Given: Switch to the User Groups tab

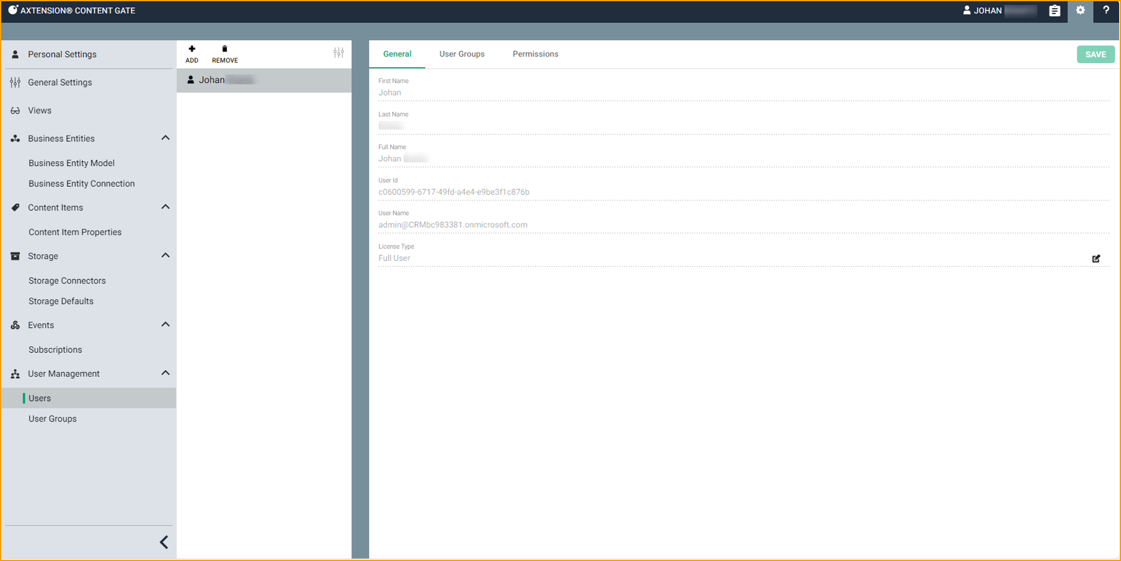Looking at the screenshot, I should [x=462, y=54].
